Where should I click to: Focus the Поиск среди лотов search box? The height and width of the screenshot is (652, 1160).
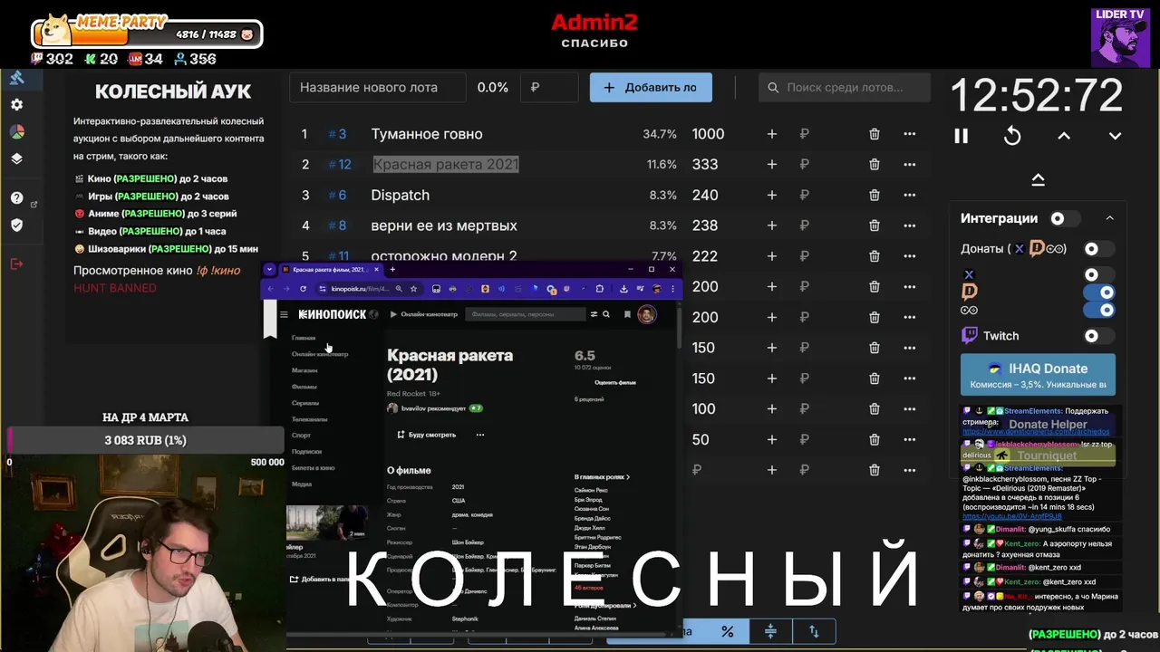pos(845,88)
